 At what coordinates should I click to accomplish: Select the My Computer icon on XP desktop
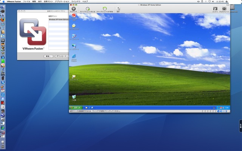(74, 36)
